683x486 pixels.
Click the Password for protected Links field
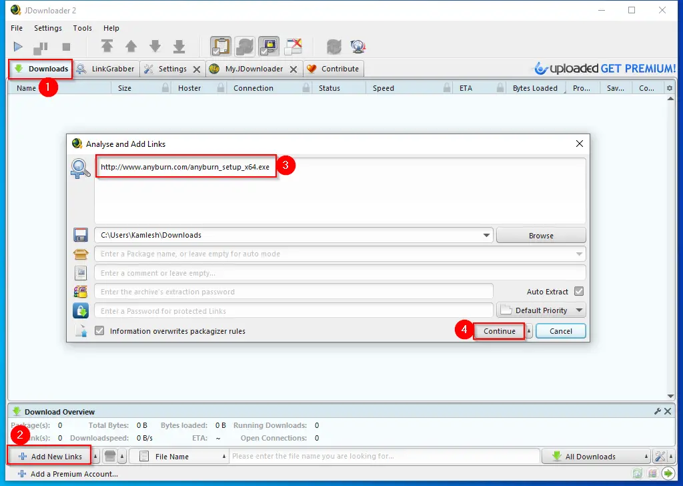[293, 311]
